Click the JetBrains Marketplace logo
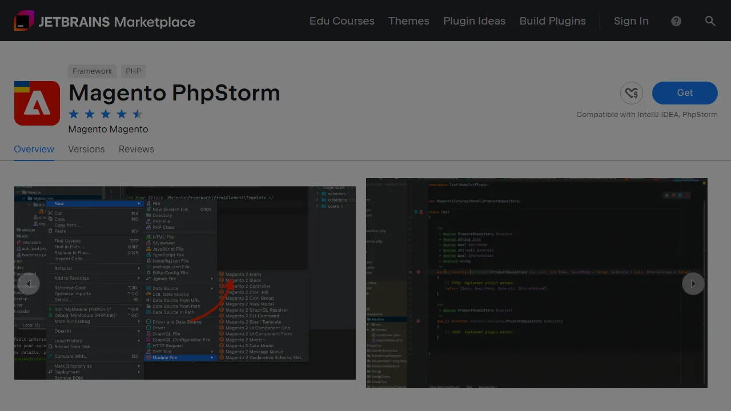 click(x=104, y=21)
